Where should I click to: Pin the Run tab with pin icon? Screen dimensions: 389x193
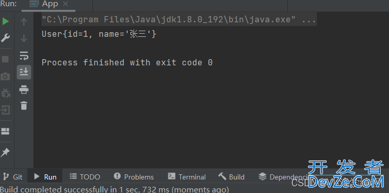5,153
